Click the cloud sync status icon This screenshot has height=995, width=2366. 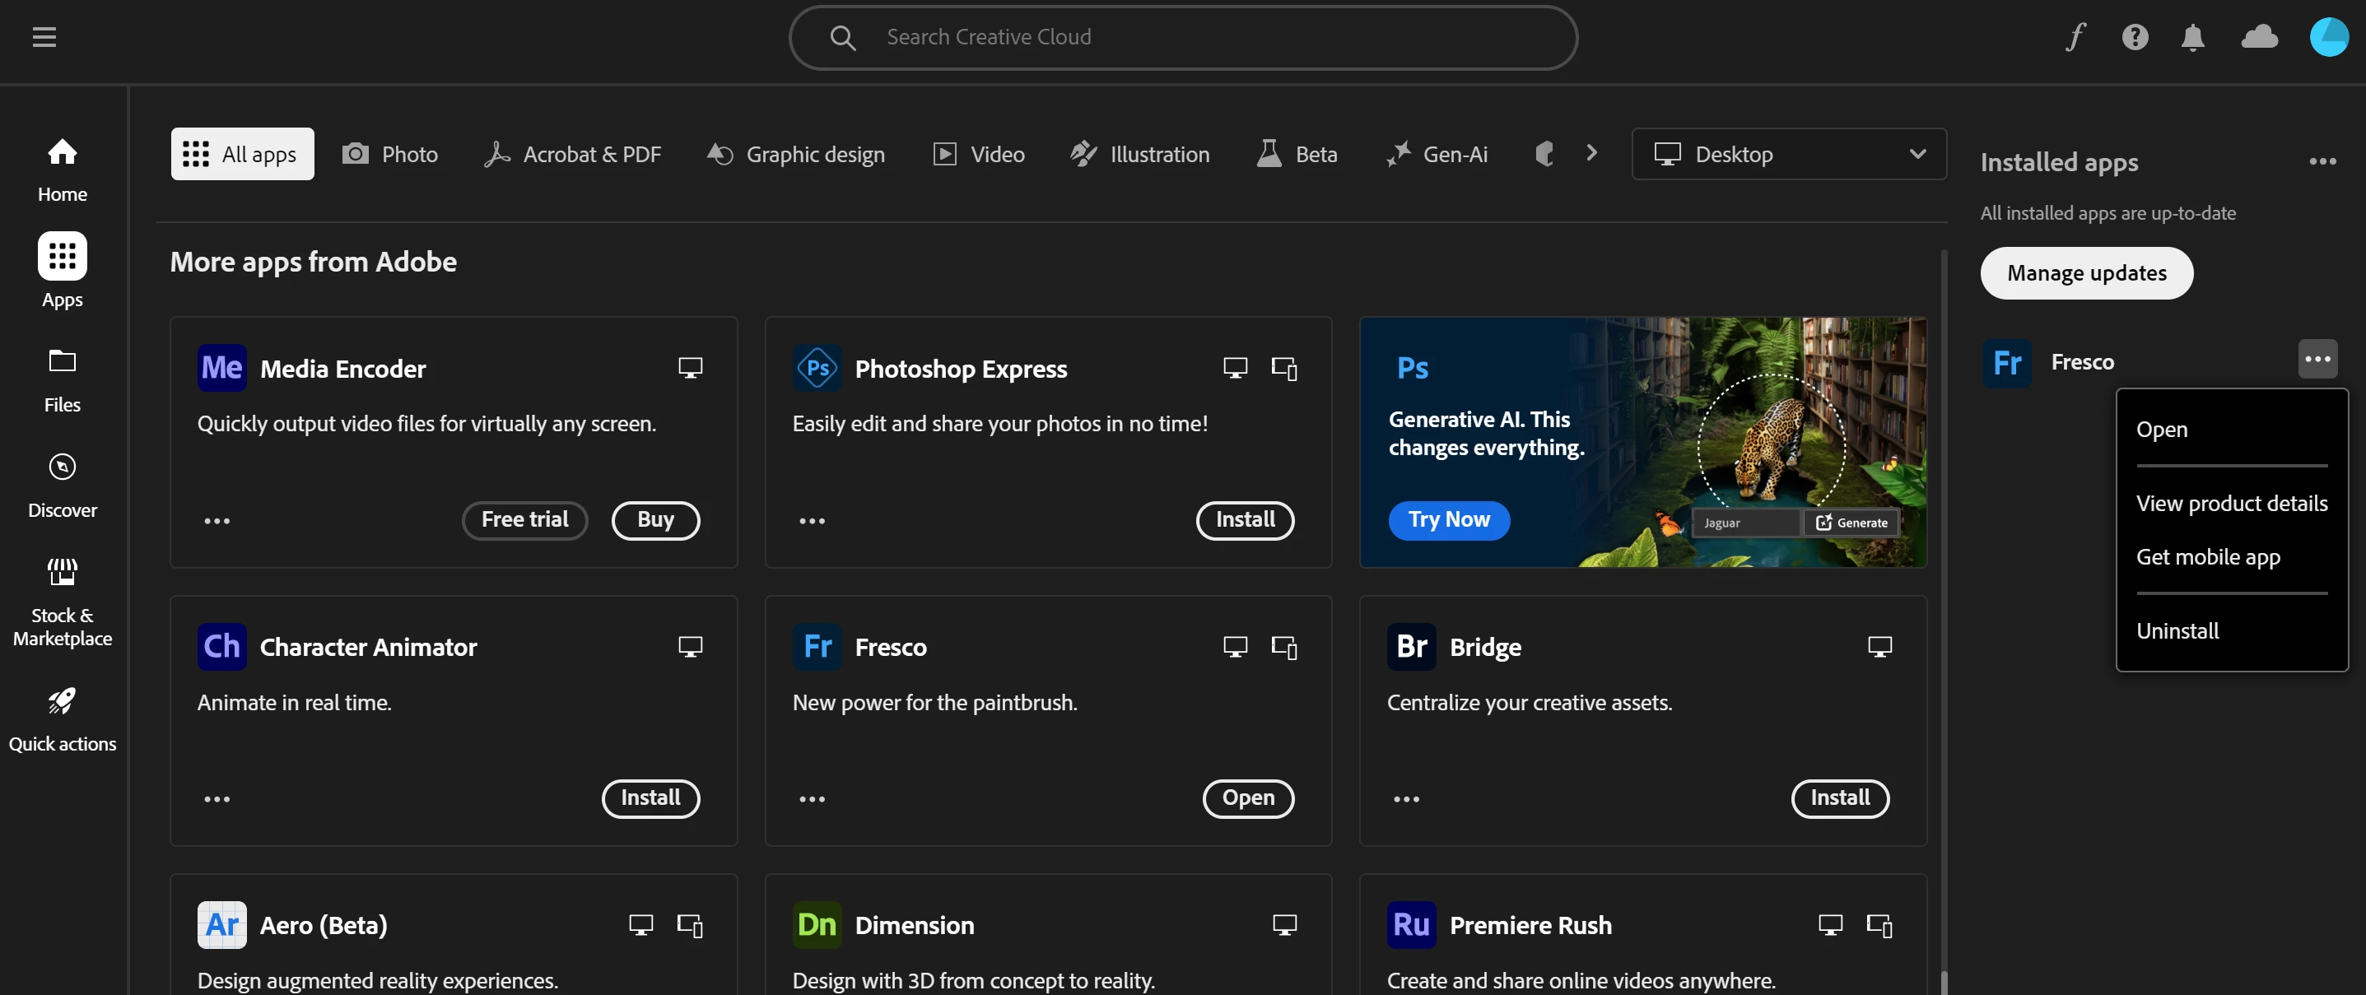pyautogui.click(x=2260, y=37)
